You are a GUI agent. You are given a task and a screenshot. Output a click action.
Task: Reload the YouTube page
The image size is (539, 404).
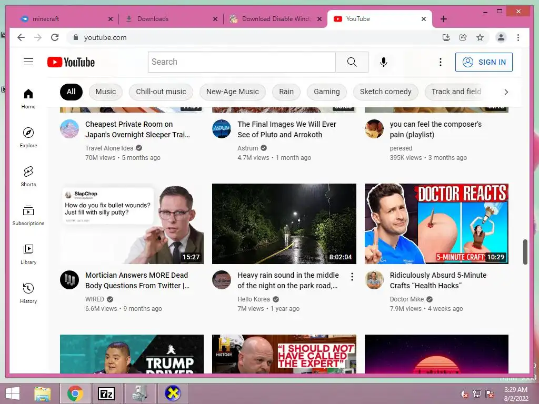[x=55, y=37]
